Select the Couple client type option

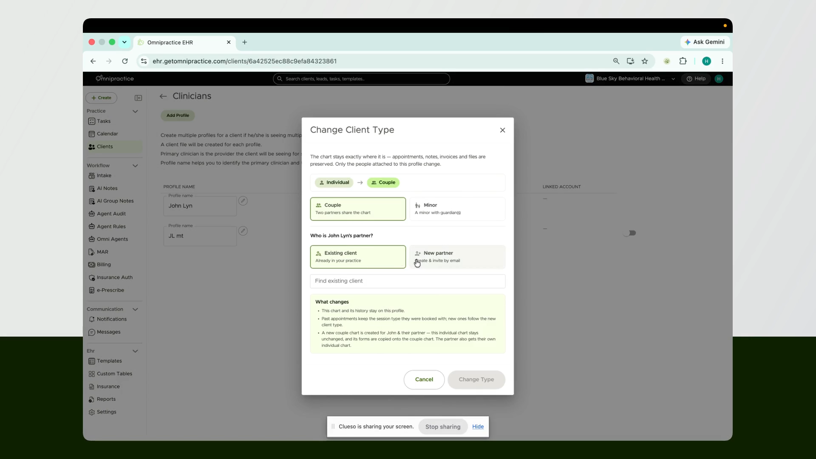pos(358,209)
